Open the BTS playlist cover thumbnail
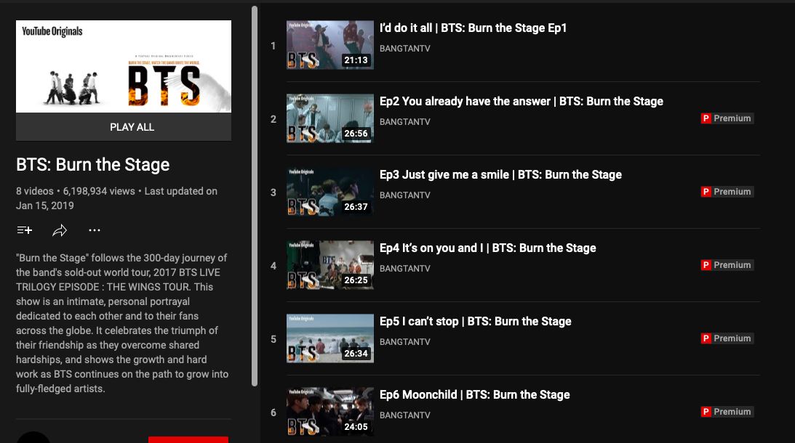The height and width of the screenshot is (443, 795). 124,66
